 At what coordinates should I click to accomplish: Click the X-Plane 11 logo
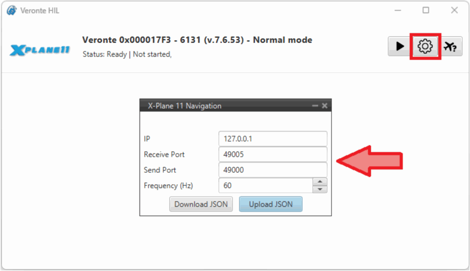coord(40,50)
